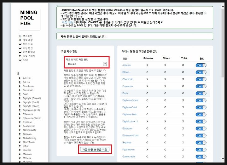Open the Monero pool in sidebar
This screenshot has height=165, width=227.
27,158
